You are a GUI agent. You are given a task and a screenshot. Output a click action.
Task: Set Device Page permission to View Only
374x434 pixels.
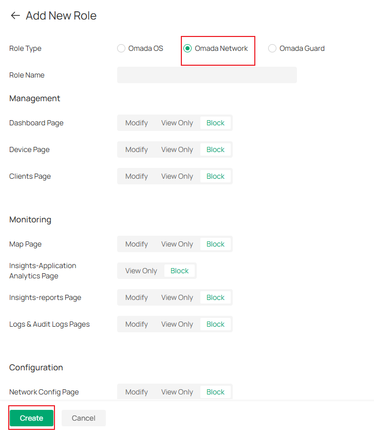click(x=177, y=149)
